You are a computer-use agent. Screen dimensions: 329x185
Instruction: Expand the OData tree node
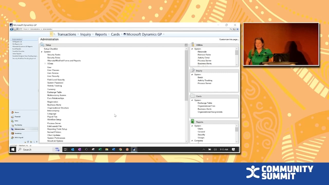click(x=45, y=64)
